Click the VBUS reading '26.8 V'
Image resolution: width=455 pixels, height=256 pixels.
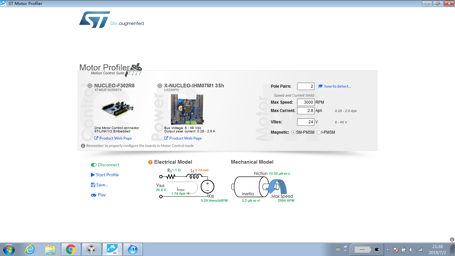pyautogui.click(x=161, y=190)
